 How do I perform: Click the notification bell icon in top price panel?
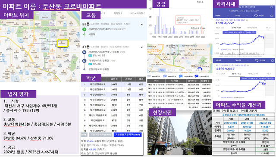(x=272, y=16)
